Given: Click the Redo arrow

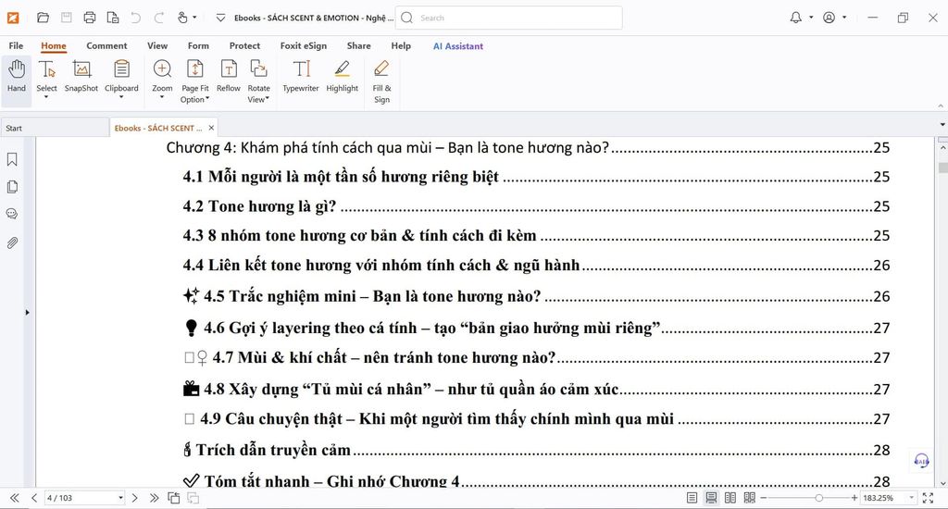Looking at the screenshot, I should [159, 18].
